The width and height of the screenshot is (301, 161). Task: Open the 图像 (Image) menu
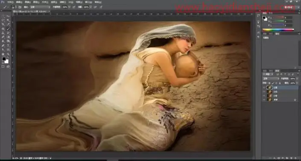28,2
